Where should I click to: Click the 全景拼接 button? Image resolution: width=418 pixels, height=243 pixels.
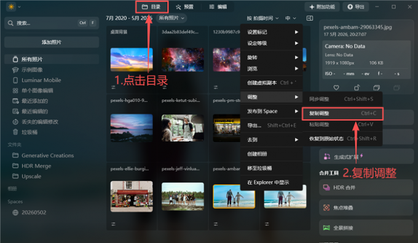point(366,228)
